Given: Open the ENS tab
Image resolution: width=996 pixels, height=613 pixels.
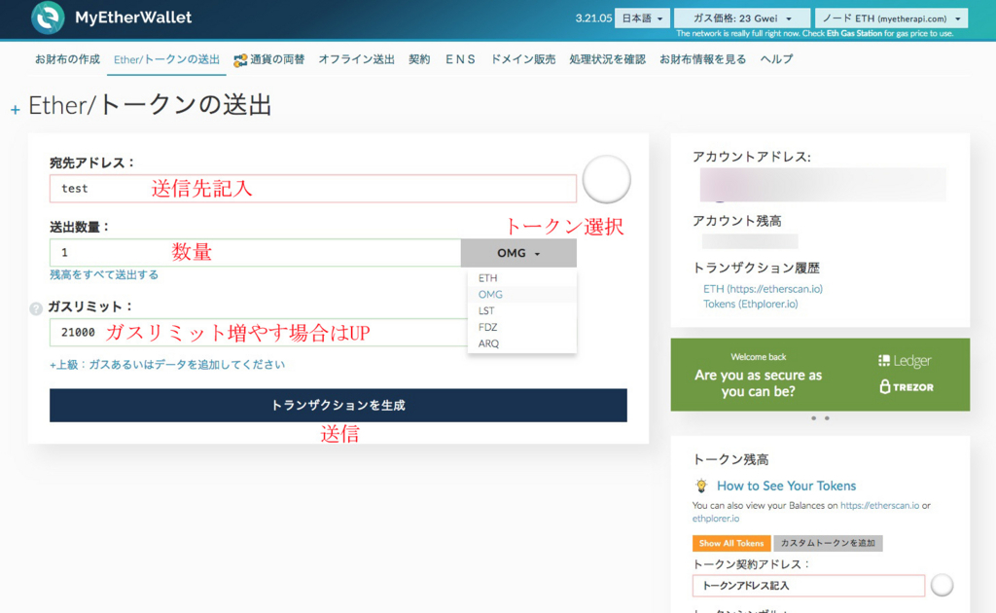Looking at the screenshot, I should click(460, 59).
